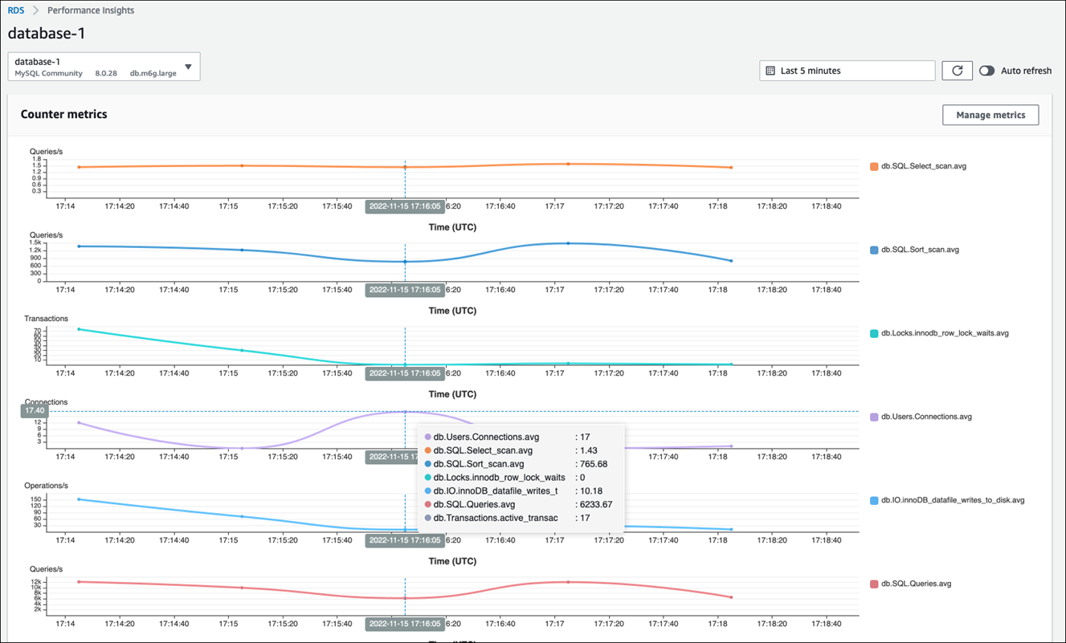Viewport: 1066px width, 643px height.
Task: Enable the Auto refresh toggle
Action: 986,71
